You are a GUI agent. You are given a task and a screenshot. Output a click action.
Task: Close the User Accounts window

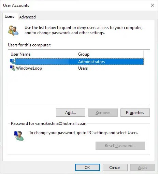[x=153, y=5]
